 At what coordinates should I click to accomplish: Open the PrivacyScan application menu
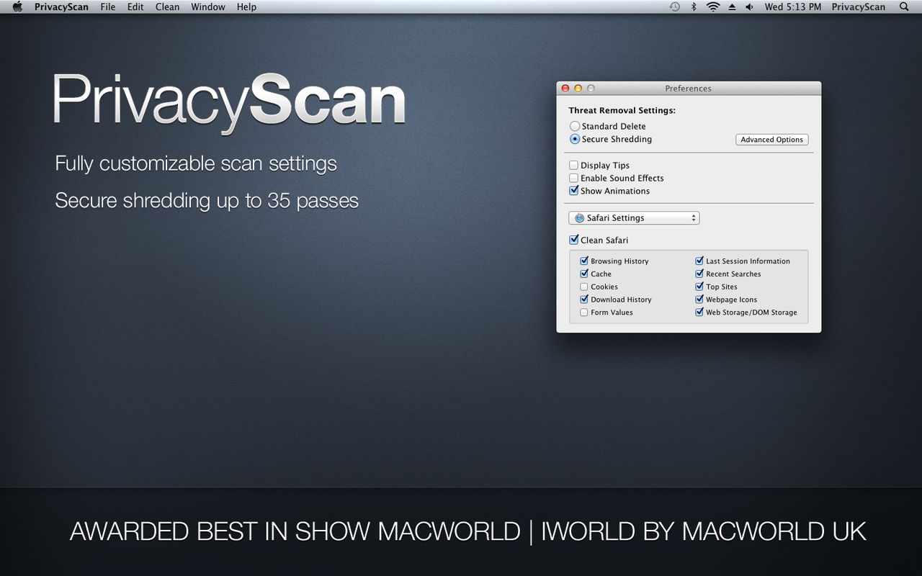(61, 6)
